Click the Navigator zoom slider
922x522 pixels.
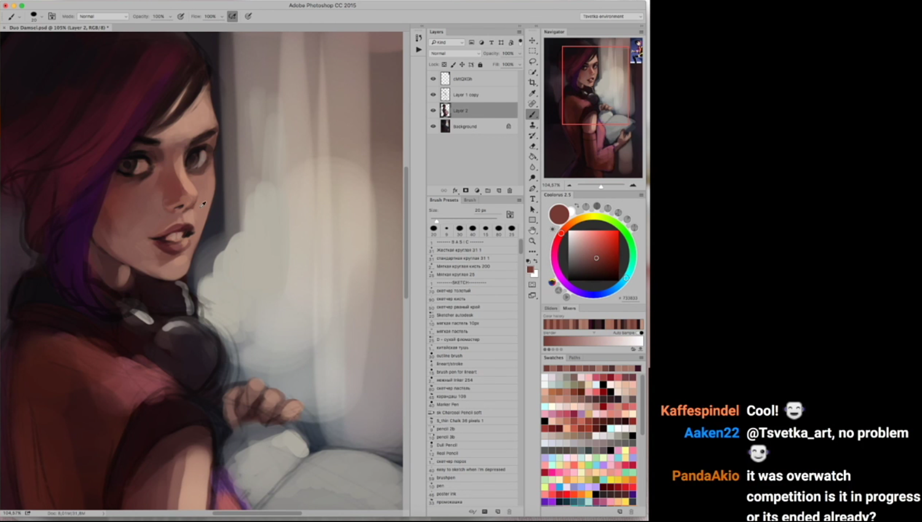tap(601, 185)
